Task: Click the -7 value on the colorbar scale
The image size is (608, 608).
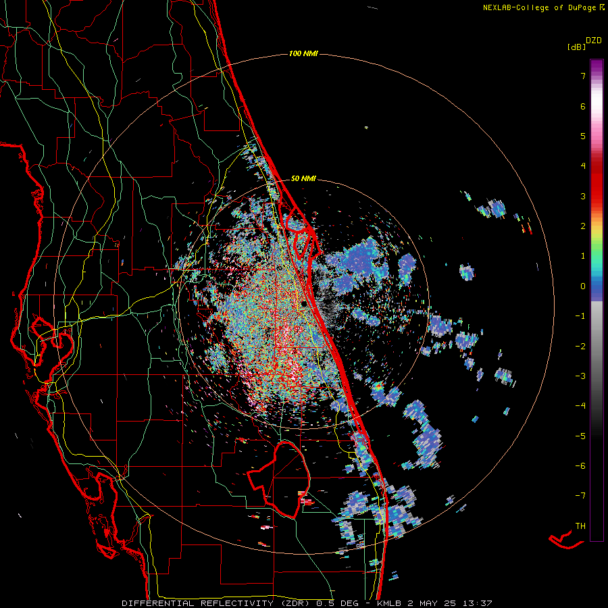Action: click(580, 496)
